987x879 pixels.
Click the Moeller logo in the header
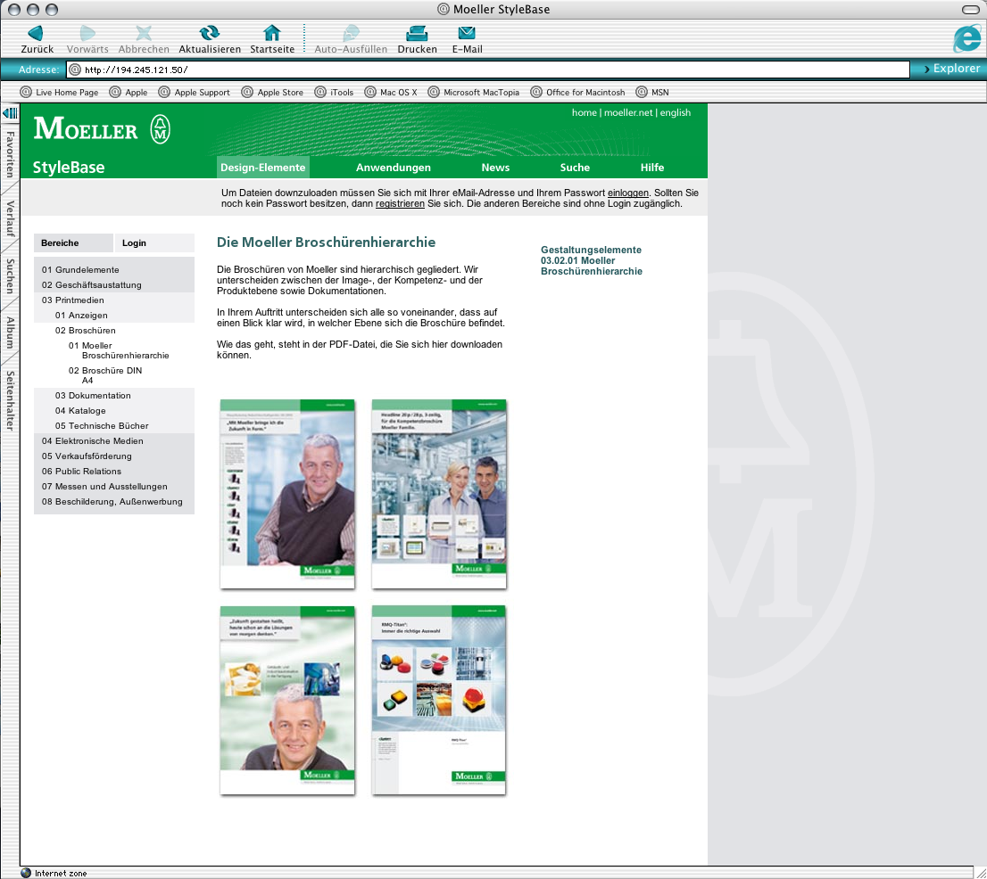[x=101, y=130]
